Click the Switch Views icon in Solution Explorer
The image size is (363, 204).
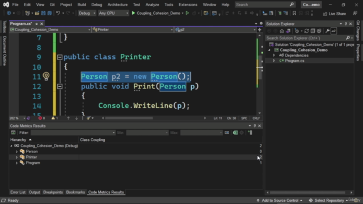pyautogui.click(x=288, y=31)
